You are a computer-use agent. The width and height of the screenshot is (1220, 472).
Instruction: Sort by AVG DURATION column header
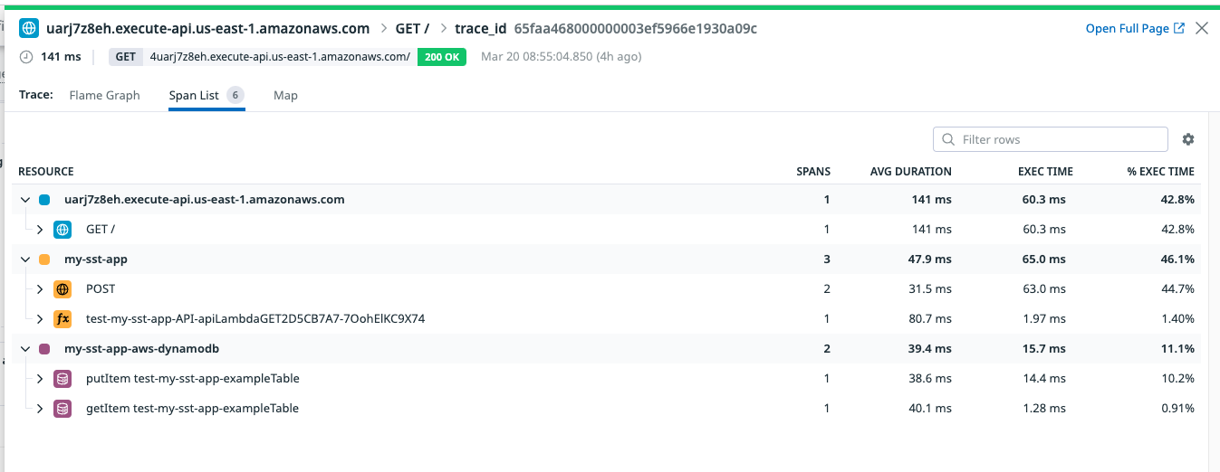(x=911, y=171)
